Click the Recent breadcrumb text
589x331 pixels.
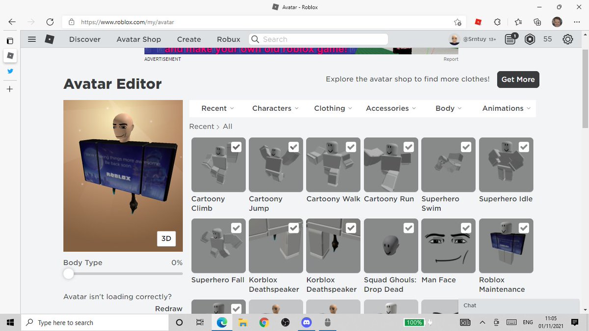point(202,127)
